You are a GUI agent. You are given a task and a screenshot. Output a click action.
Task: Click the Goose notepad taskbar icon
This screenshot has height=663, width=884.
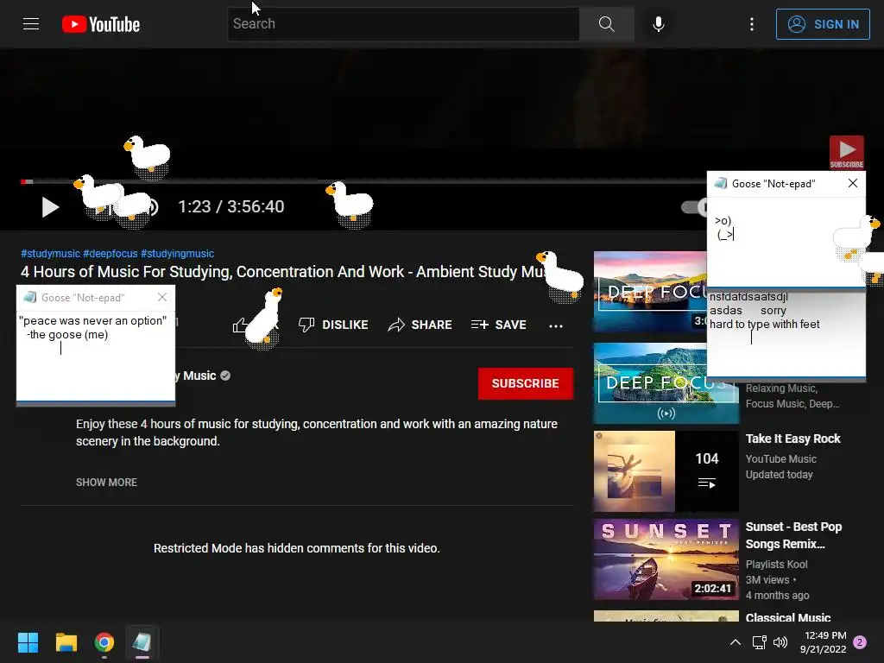(142, 642)
